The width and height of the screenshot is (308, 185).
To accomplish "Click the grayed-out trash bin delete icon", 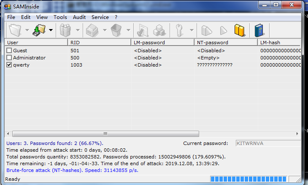I will [x=116, y=30].
